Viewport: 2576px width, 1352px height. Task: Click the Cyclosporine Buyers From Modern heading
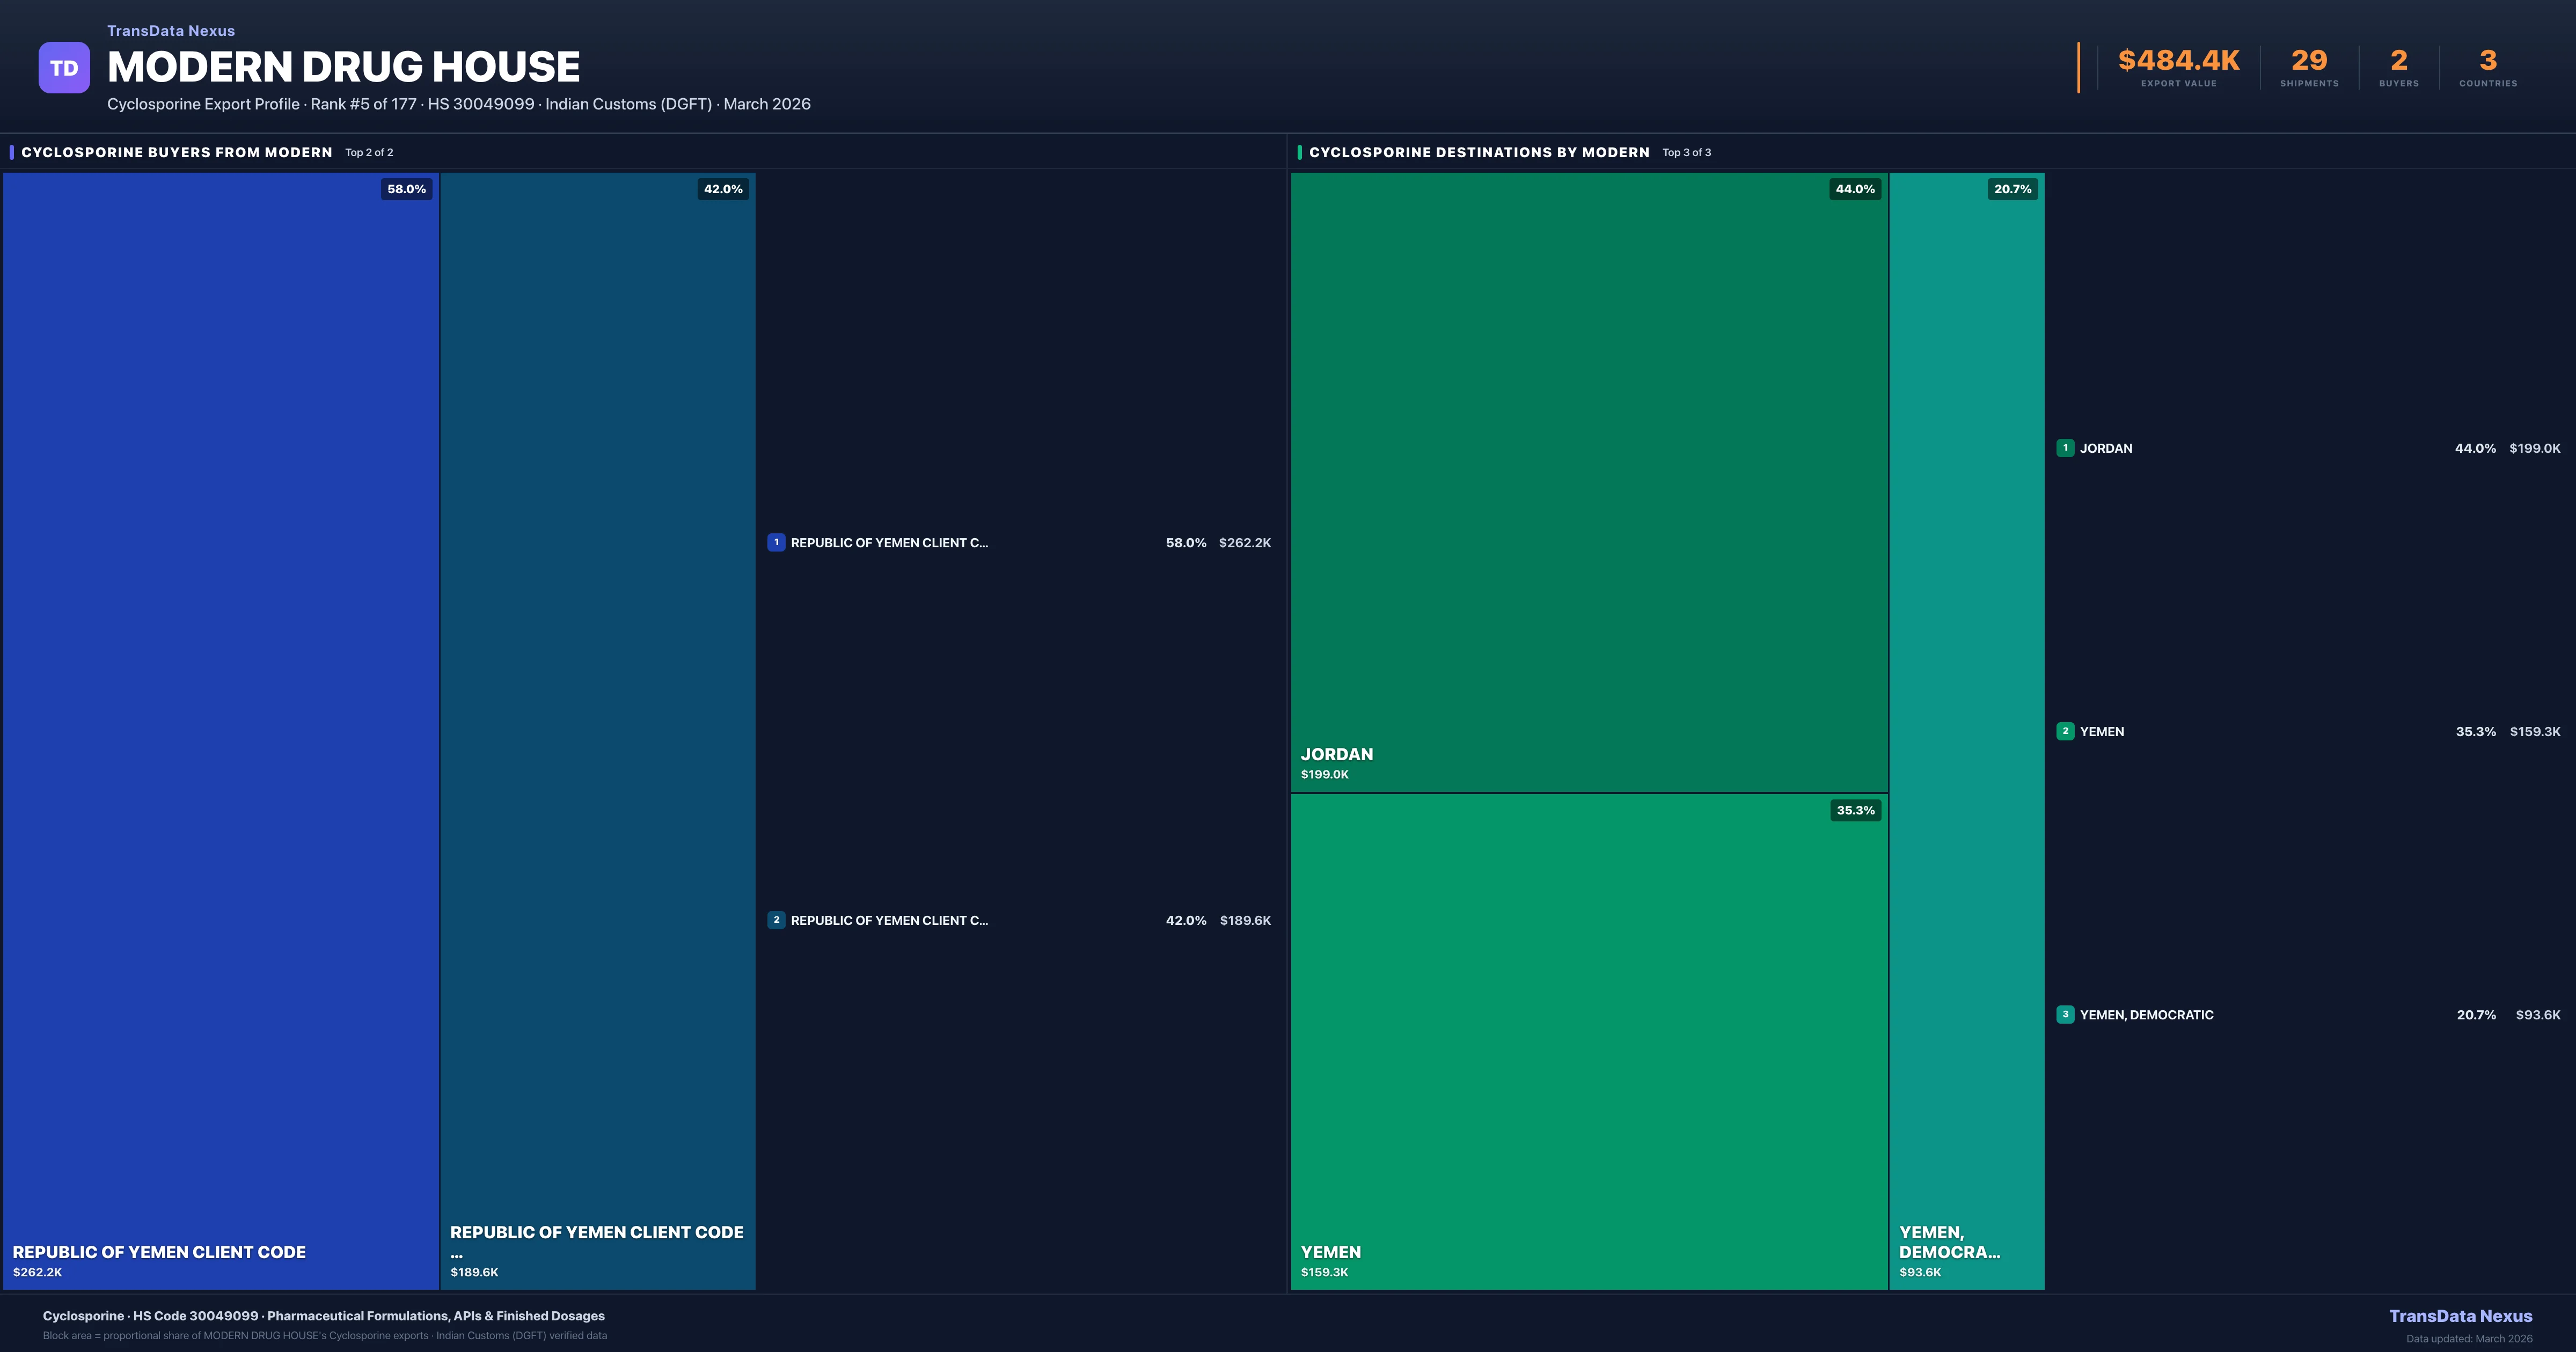tap(177, 152)
